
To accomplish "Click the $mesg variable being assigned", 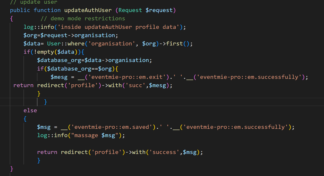I will point(59,77).
